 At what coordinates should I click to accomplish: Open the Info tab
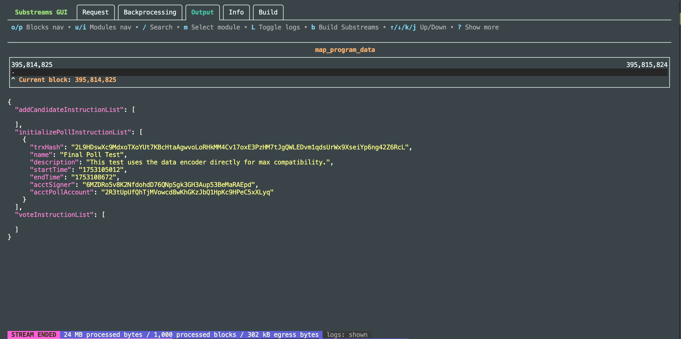tap(236, 12)
